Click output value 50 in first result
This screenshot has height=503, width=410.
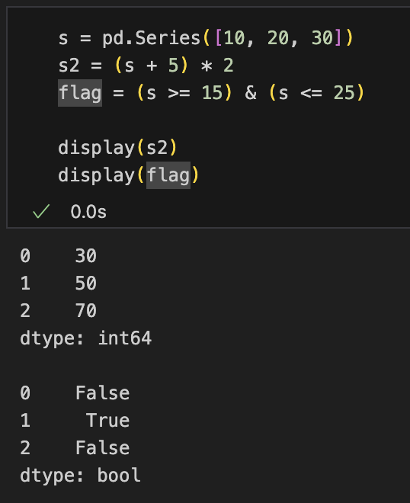[86, 284]
